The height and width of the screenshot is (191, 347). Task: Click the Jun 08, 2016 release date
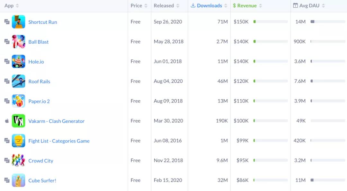point(168,140)
